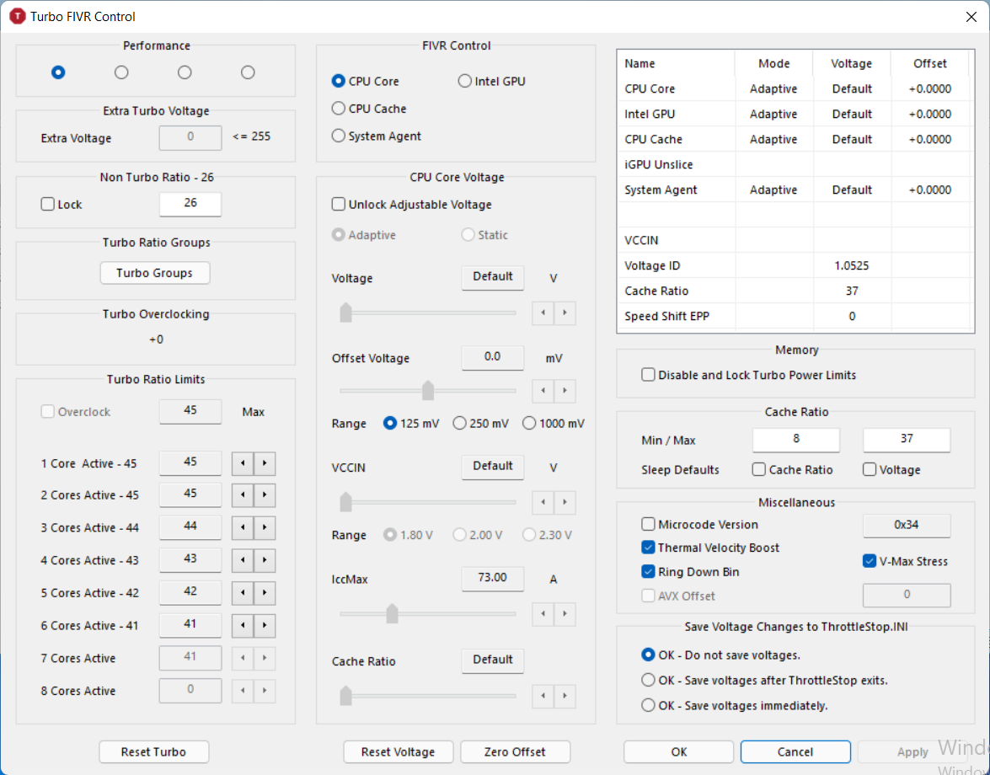Image resolution: width=990 pixels, height=775 pixels.
Task: Increase the 2 Cores Active ratio
Action: point(265,495)
